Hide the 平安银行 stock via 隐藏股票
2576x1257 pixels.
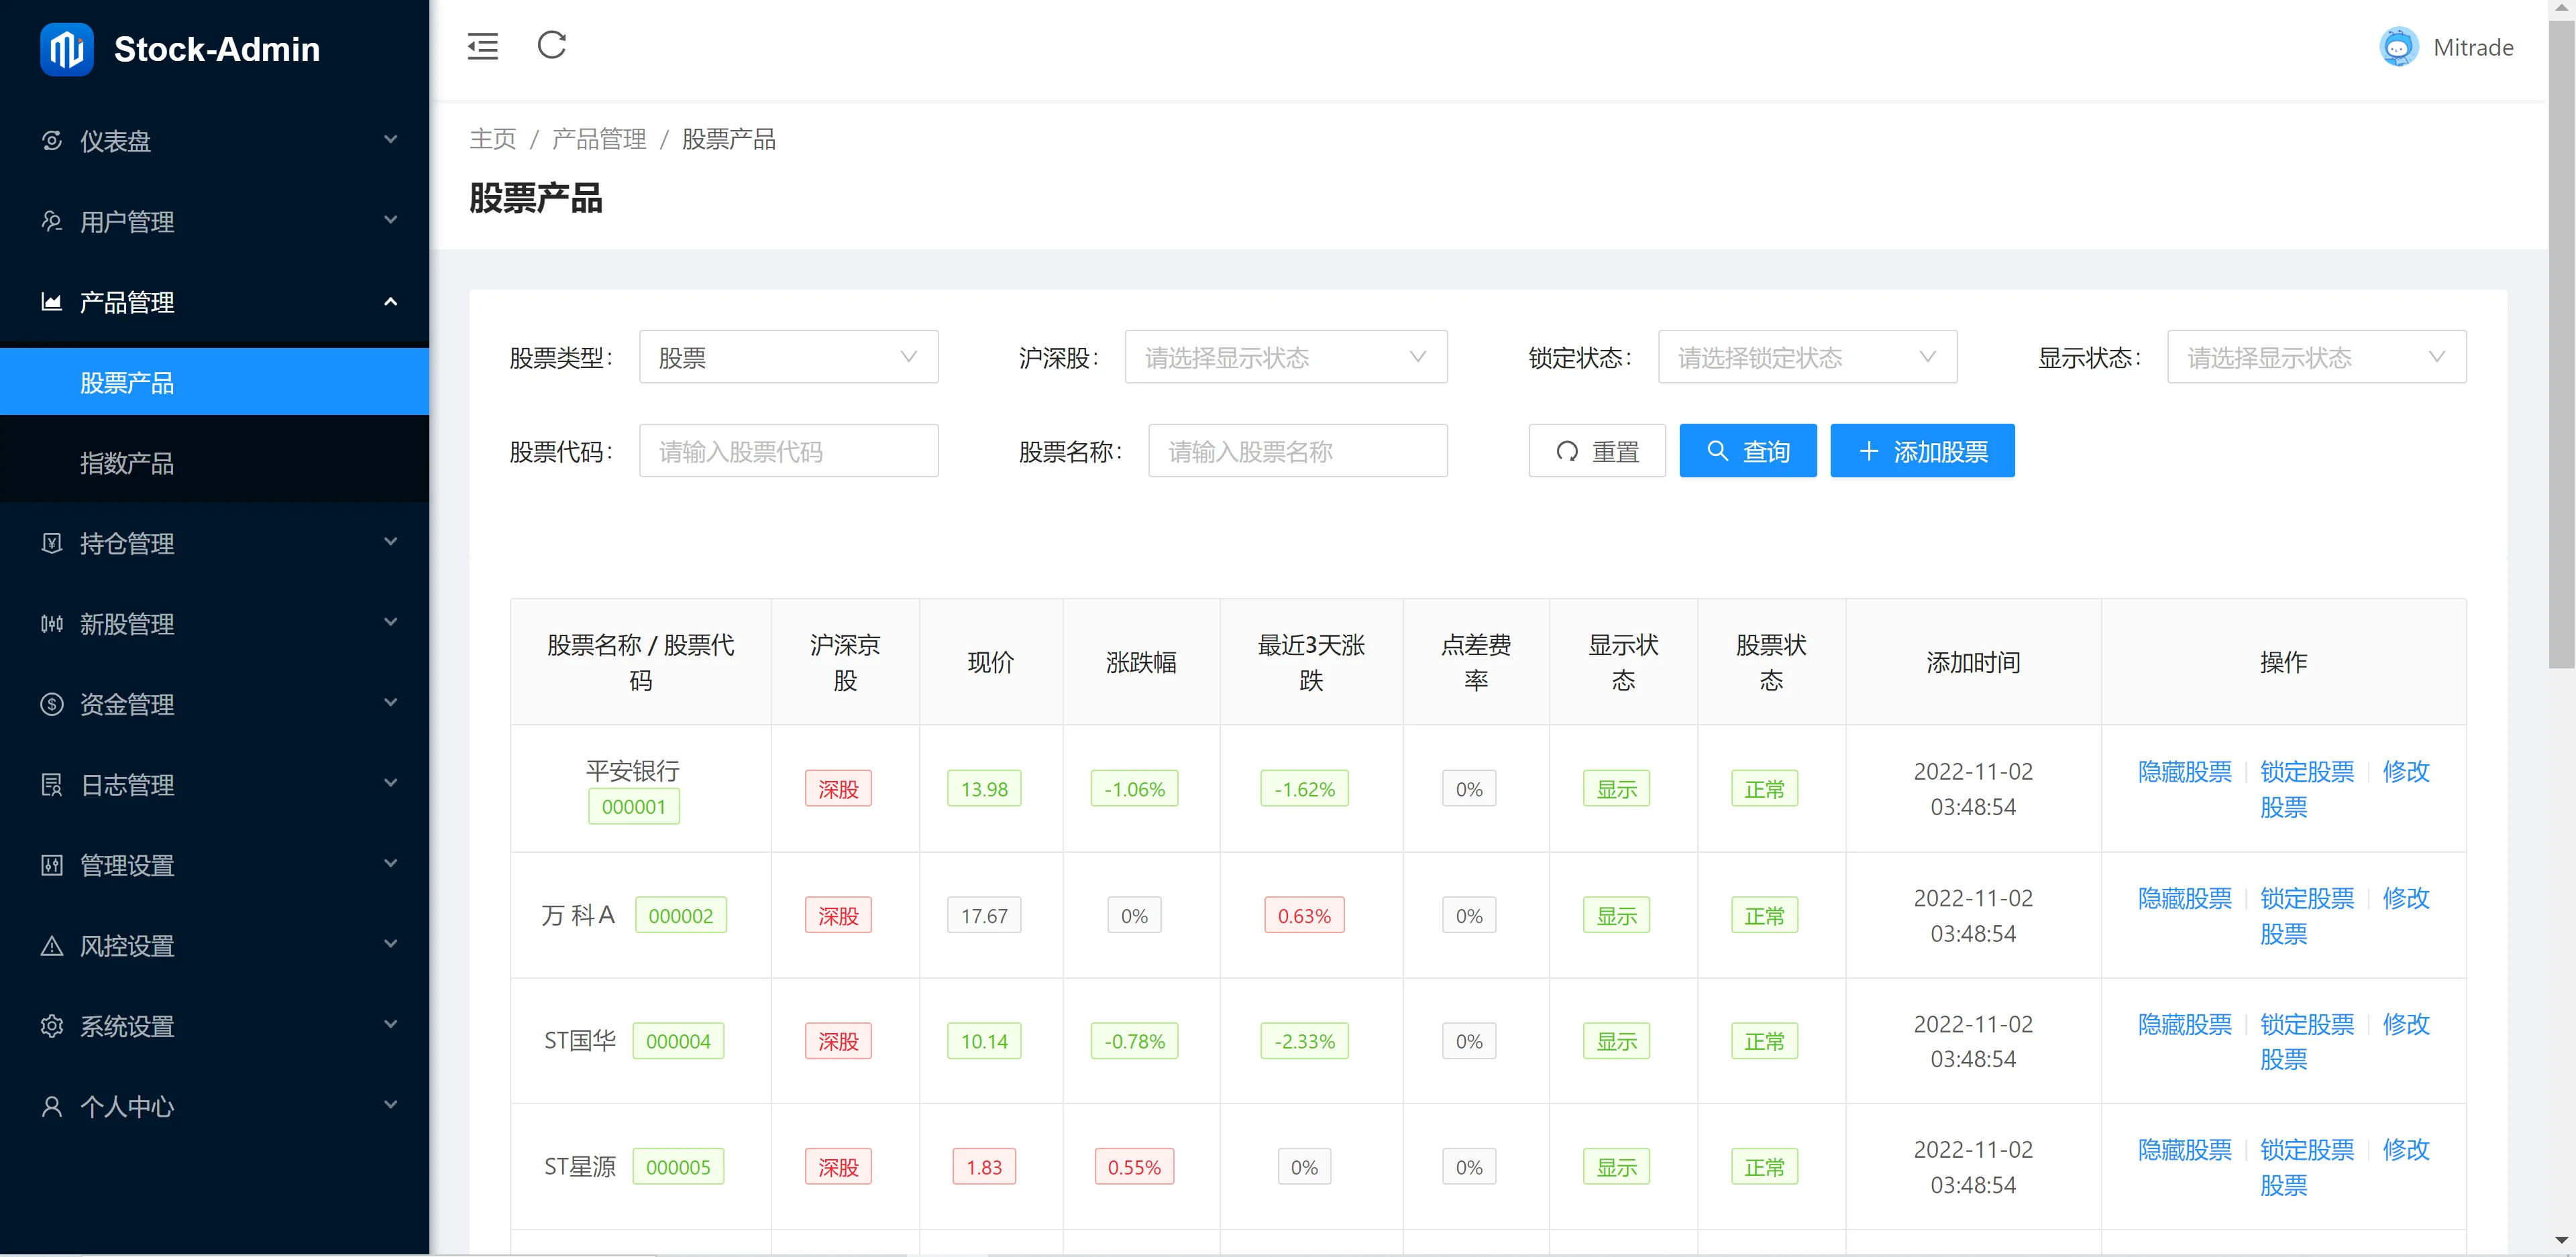2184,772
